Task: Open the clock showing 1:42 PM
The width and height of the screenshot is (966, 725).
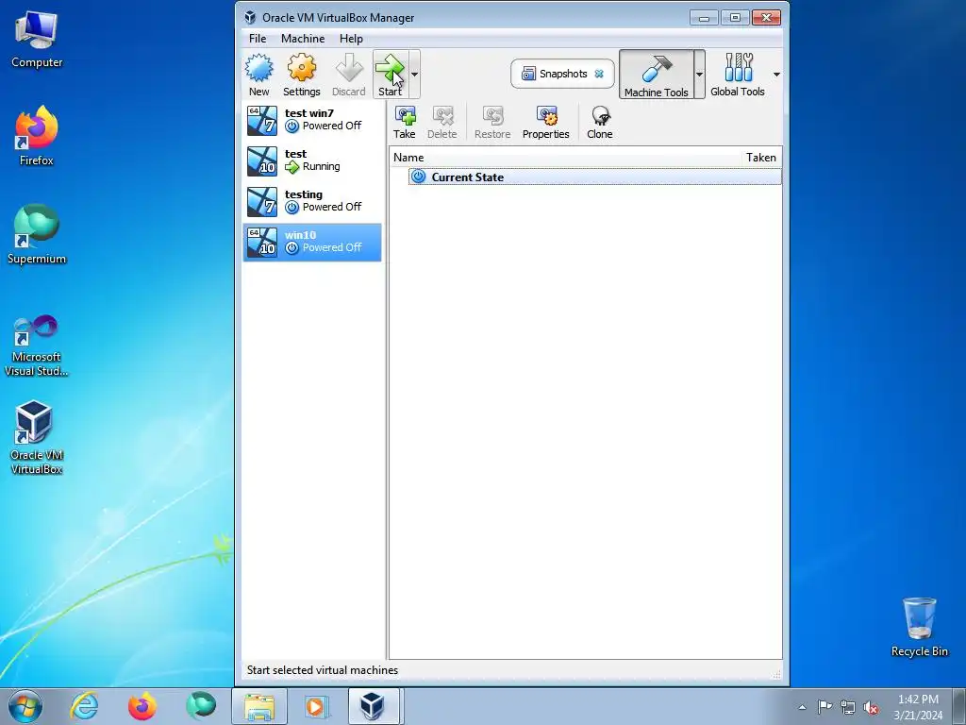Action: point(918,707)
